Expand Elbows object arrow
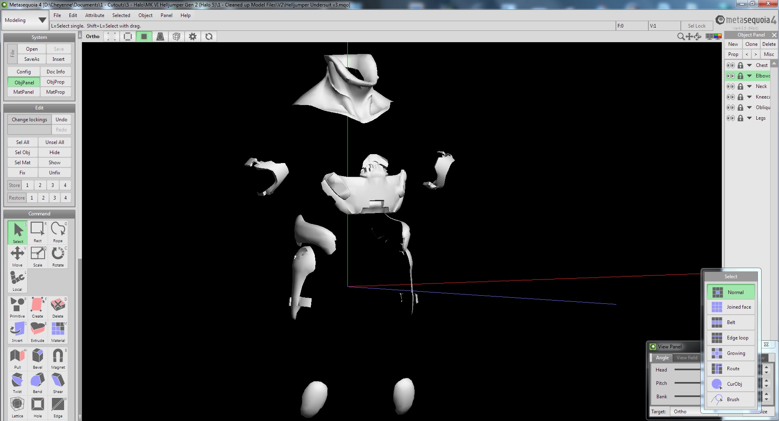Image resolution: width=779 pixels, height=421 pixels. click(749, 76)
